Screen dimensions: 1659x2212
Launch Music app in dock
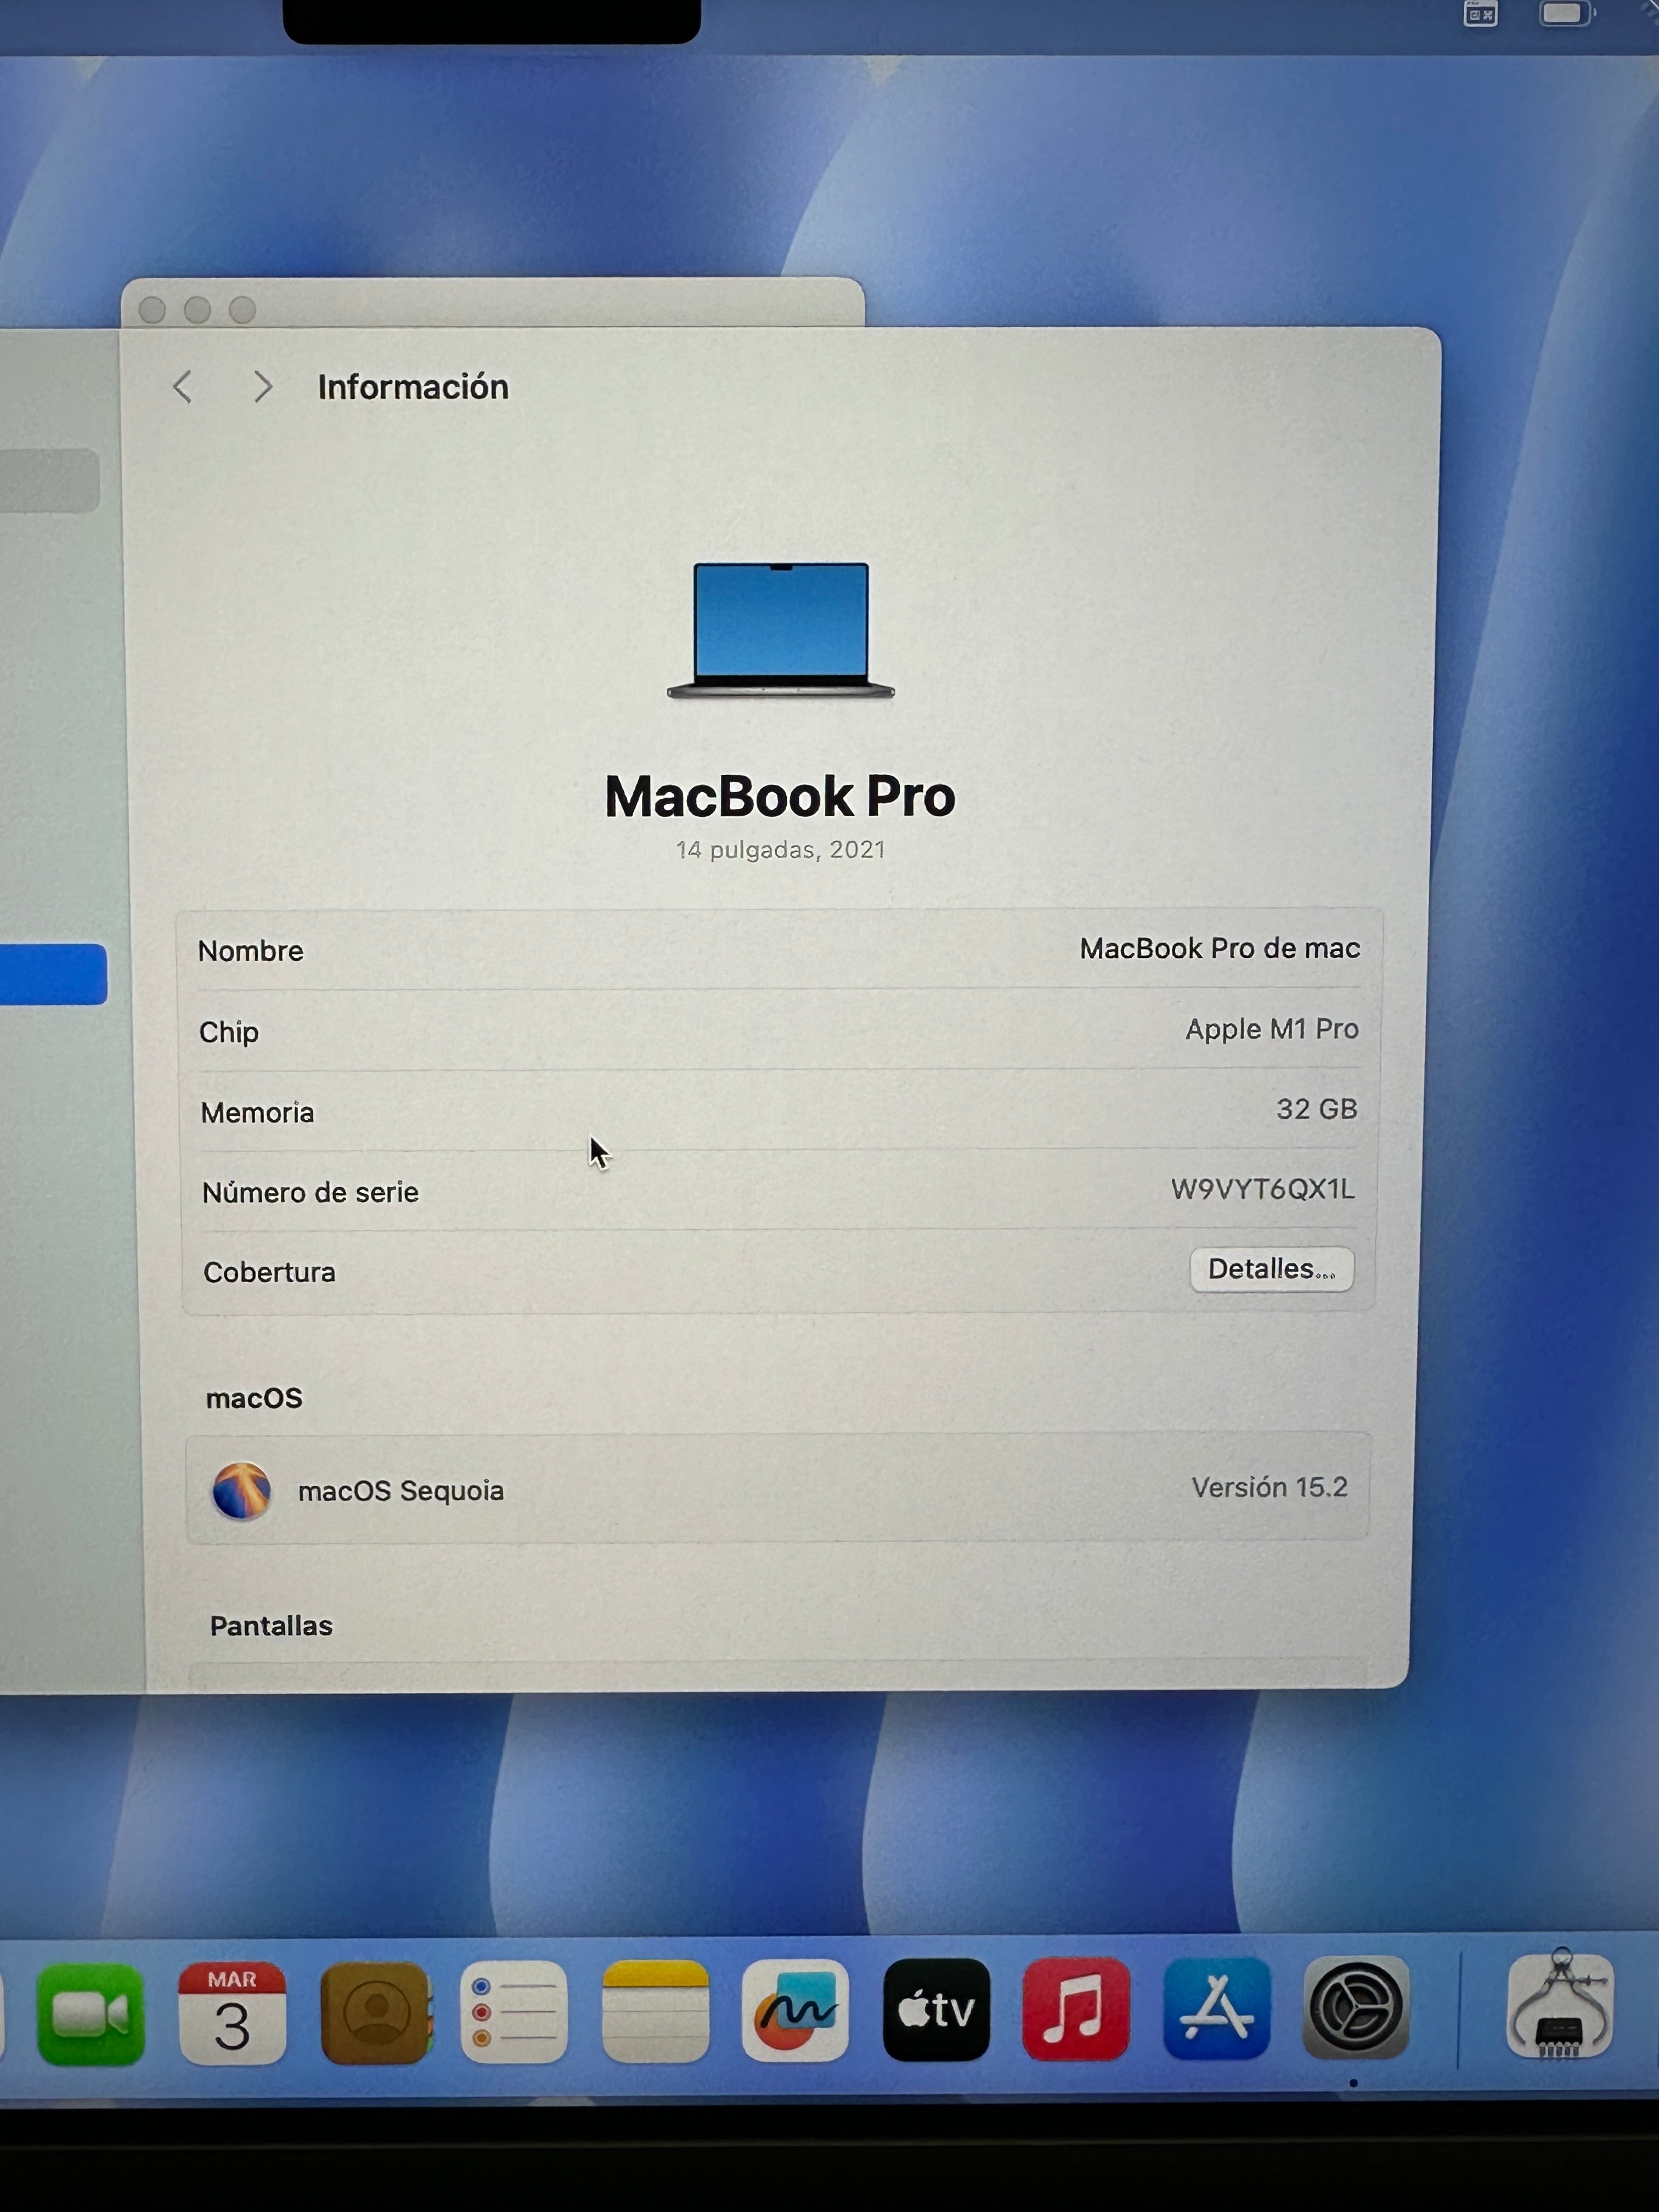click(x=1076, y=2009)
